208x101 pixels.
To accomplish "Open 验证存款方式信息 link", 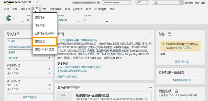I will 182,48.
